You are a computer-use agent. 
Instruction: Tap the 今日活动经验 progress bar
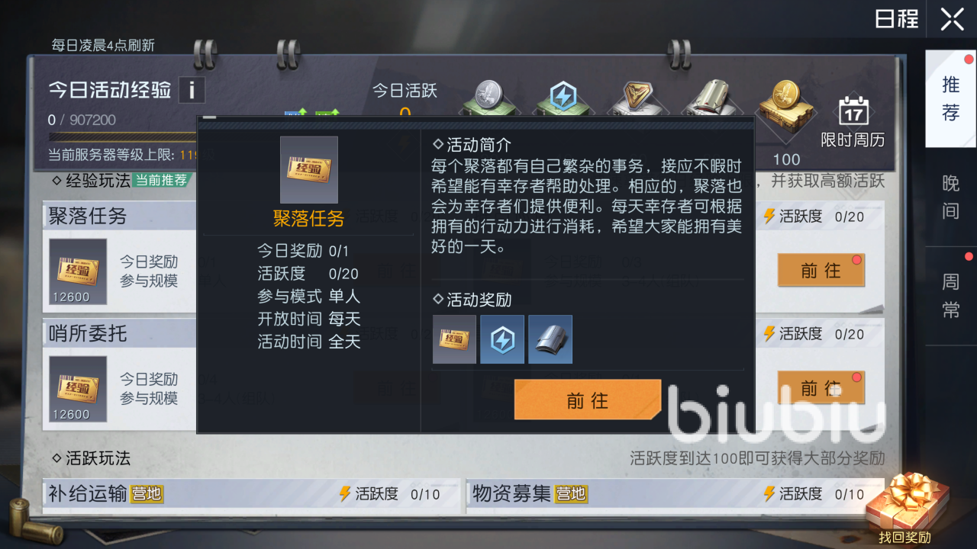[x=123, y=137]
